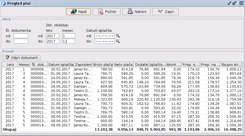Click the Najdi search button
245x136 pixels.
click(x=78, y=12)
